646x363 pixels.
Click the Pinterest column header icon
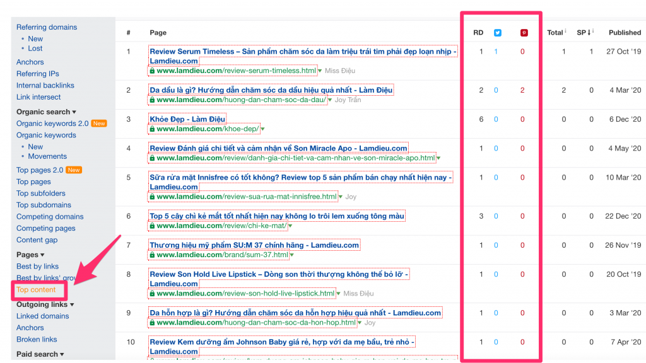pos(524,33)
